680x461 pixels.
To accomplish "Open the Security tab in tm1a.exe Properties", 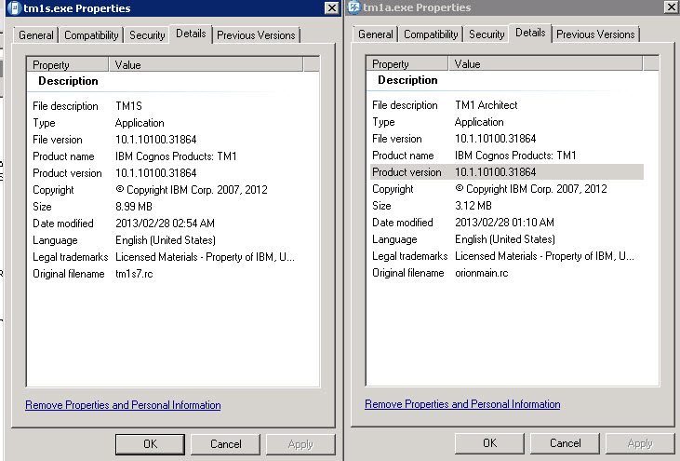I will (487, 34).
